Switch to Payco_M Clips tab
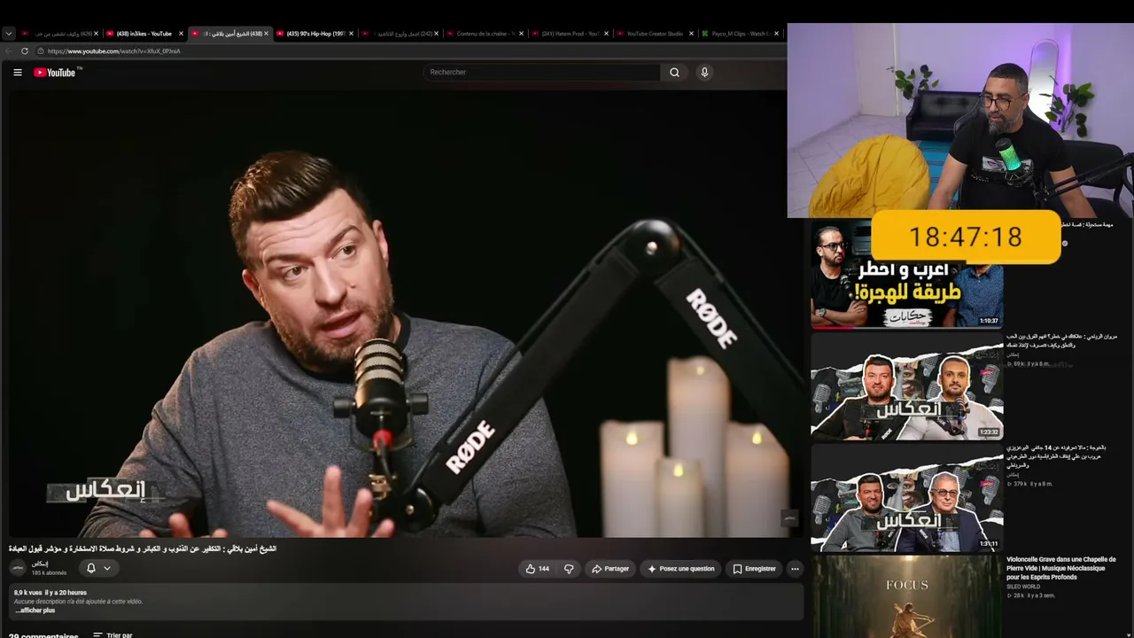1134x638 pixels. pos(739,34)
